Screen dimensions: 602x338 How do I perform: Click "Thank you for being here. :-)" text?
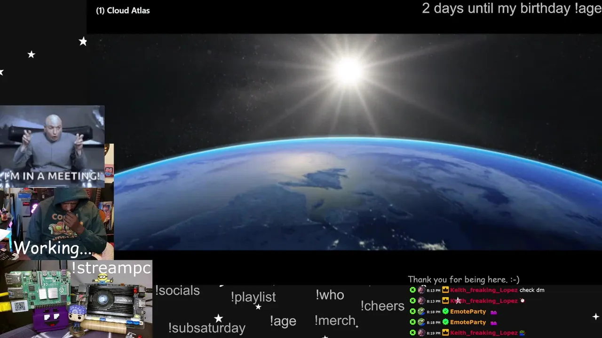(x=463, y=280)
